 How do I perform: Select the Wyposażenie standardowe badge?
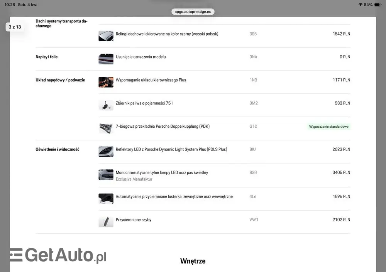329,127
